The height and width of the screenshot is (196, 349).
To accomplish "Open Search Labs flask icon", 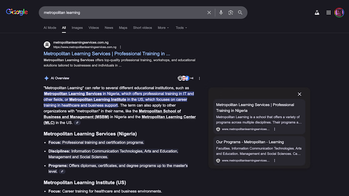I will point(317,13).
